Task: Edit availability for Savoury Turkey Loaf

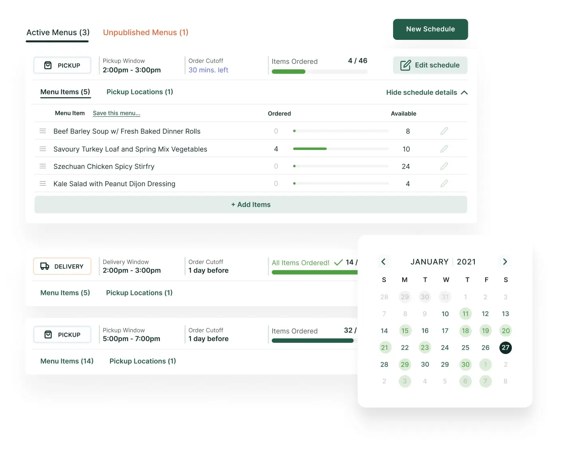Action: (444, 148)
